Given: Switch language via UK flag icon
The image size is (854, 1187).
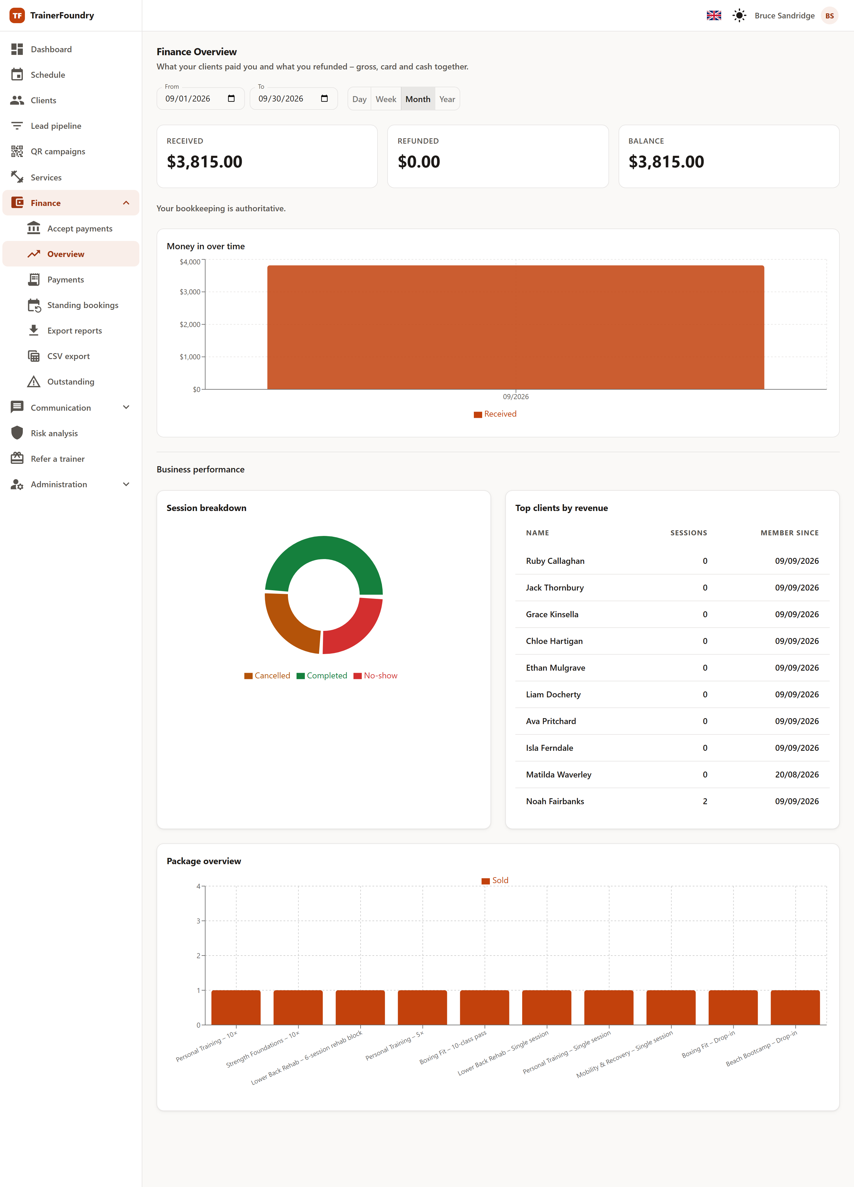Looking at the screenshot, I should (714, 16).
